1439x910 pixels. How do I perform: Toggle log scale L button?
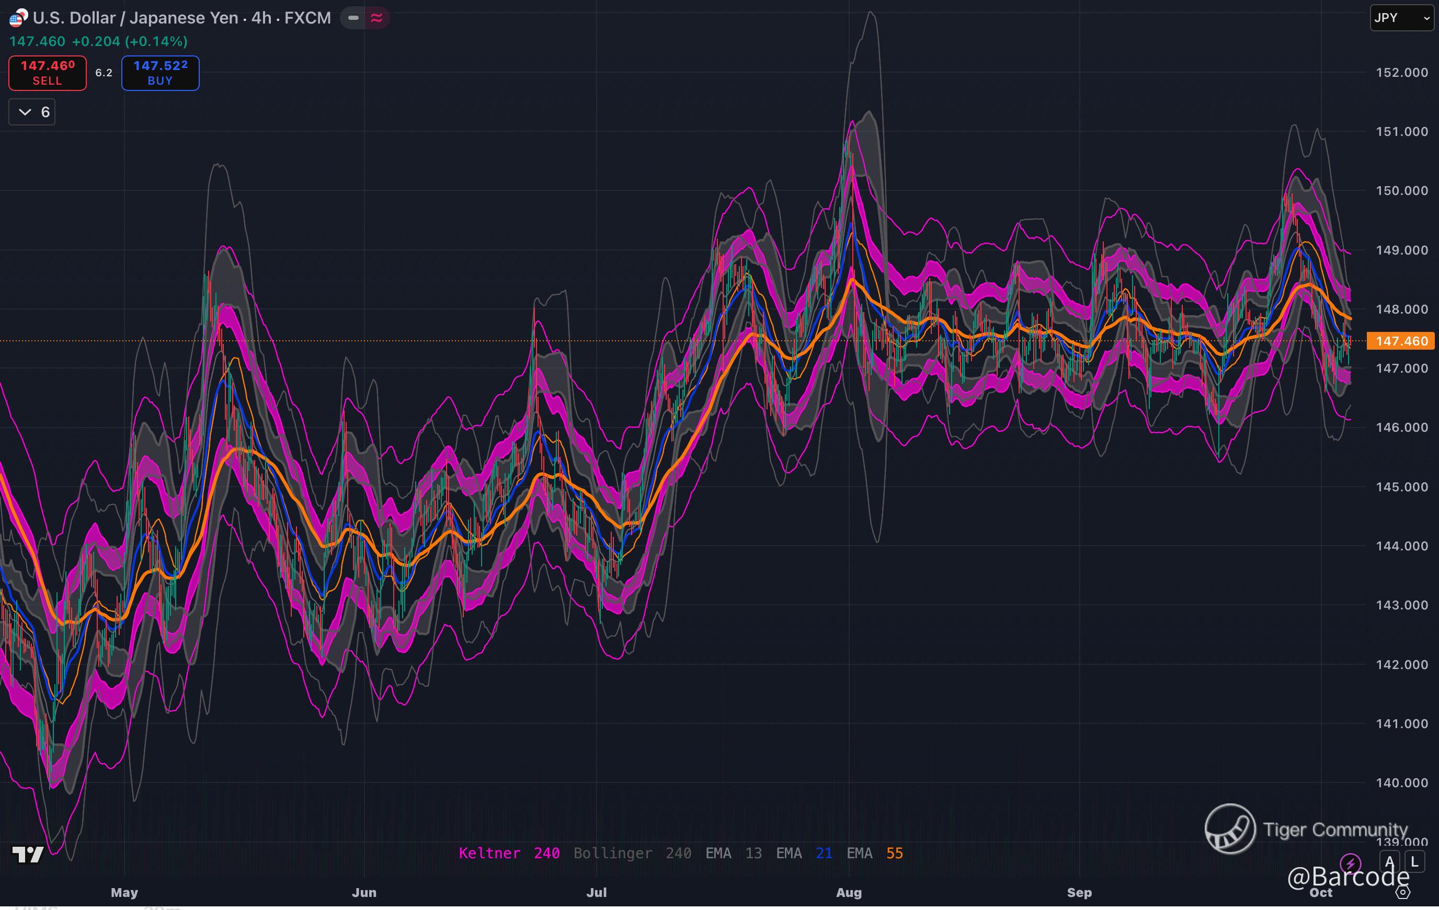1414,861
